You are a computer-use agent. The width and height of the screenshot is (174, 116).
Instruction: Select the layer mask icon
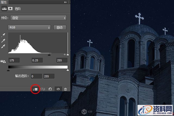(x=10, y=8)
